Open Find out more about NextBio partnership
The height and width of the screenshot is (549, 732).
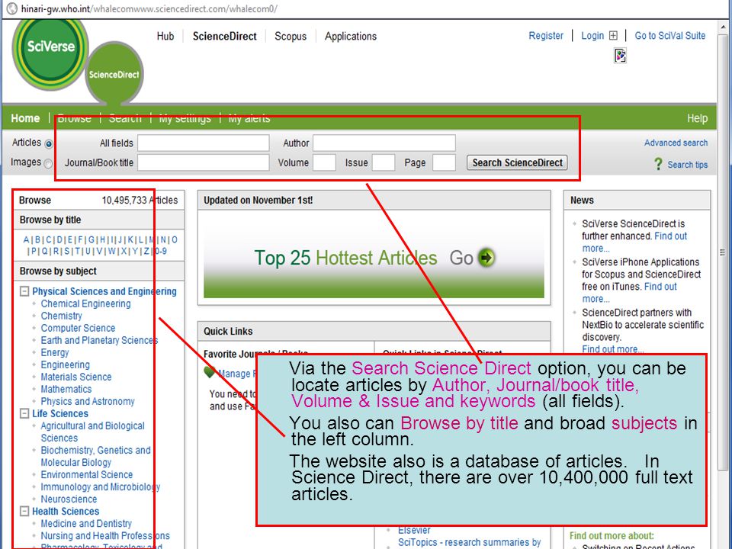(x=613, y=349)
